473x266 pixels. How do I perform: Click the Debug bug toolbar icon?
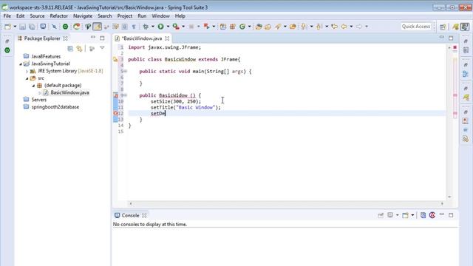click(146, 27)
